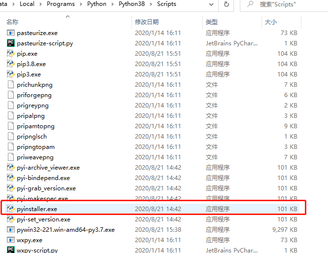Expand the chevron after Python38 in path
Screen dimensions: 328x253
click(x=151, y=4)
